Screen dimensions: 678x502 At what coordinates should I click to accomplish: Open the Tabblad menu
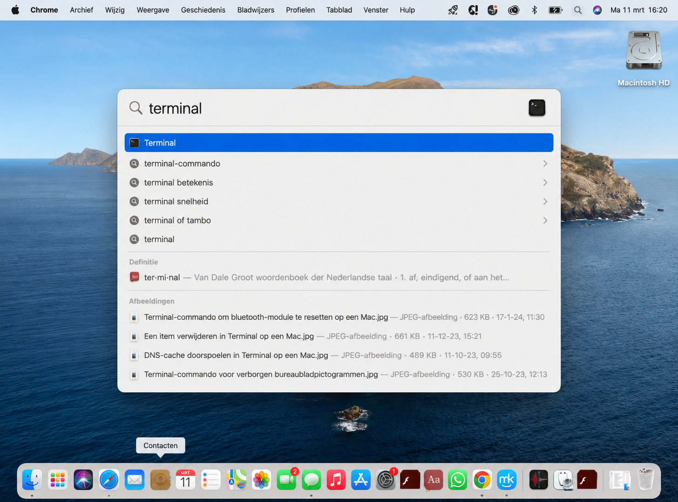pyautogui.click(x=339, y=10)
